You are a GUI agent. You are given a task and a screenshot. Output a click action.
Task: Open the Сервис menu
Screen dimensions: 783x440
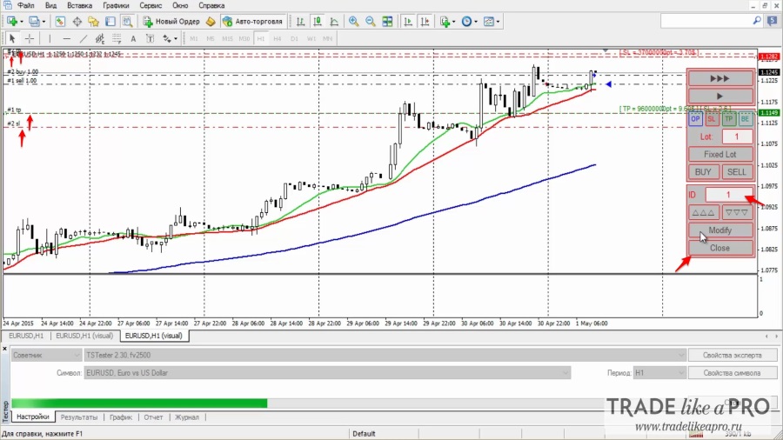point(151,5)
